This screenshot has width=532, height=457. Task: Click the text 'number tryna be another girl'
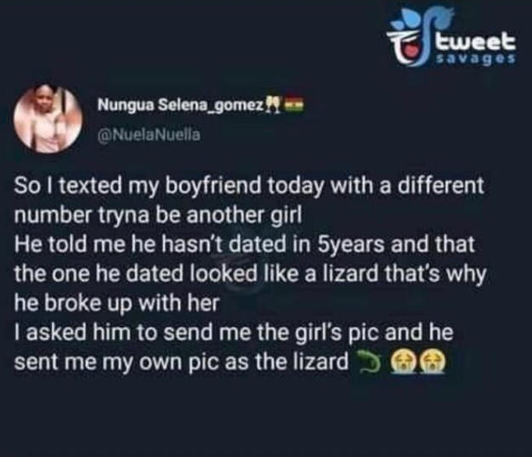(158, 215)
